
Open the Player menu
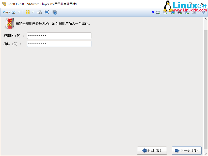tap(9, 12)
